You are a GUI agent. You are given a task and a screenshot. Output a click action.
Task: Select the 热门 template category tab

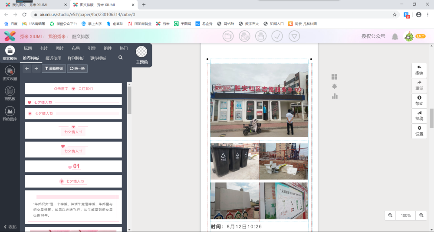pyautogui.click(x=124, y=48)
